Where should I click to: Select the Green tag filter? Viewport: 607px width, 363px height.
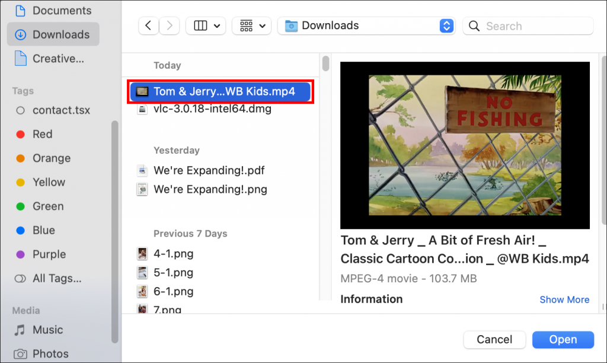49,206
